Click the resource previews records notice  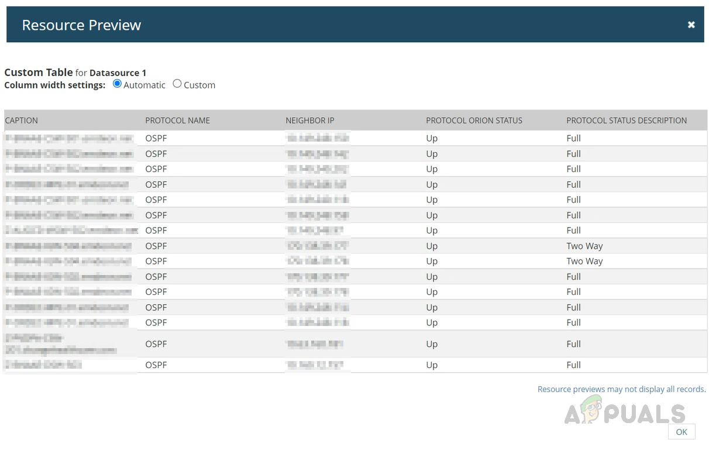tap(621, 389)
